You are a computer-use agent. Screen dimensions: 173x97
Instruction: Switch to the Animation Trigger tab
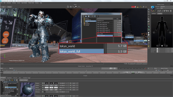(27, 78)
